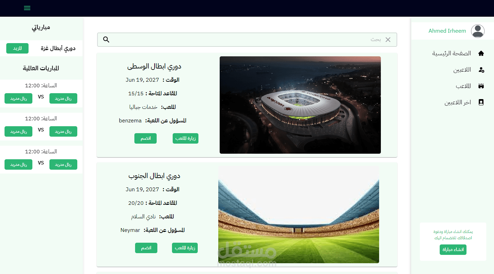Click the players person icon
The height and width of the screenshot is (274, 494).
point(481,70)
